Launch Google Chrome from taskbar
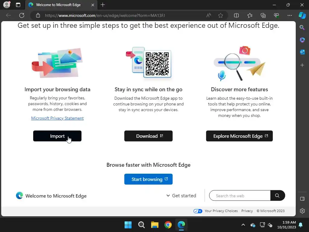This screenshot has height=232, width=309. point(168,225)
